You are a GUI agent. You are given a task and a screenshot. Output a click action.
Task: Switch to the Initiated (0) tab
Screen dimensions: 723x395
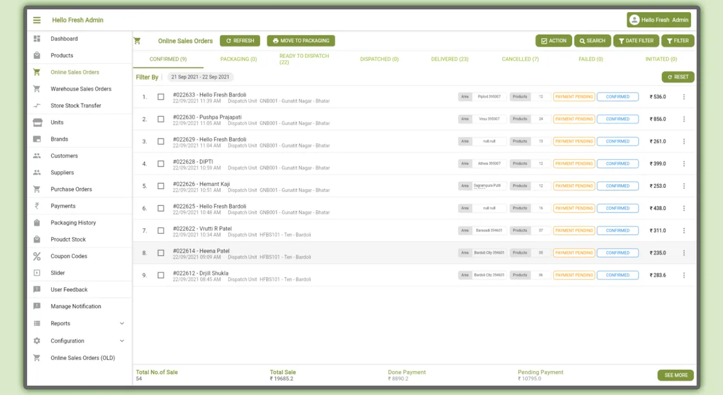tap(661, 59)
